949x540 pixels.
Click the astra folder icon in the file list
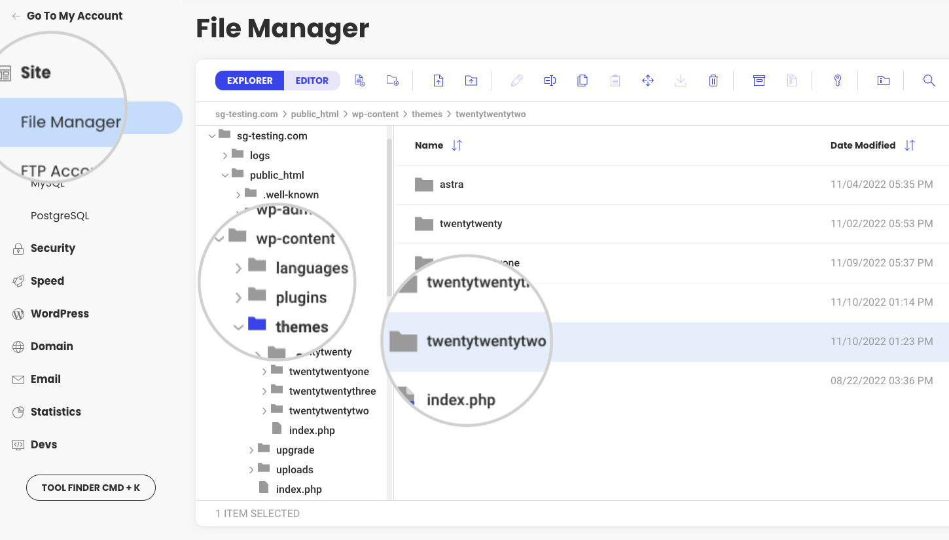(424, 185)
